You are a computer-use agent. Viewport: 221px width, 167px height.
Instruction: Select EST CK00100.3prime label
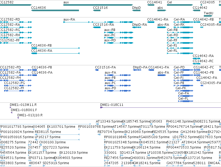pyautogui.click(x=52, y=142)
